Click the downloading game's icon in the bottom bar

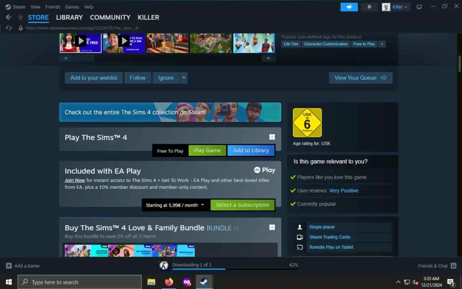164,266
